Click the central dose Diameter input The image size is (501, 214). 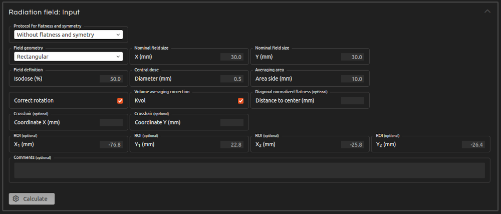click(232, 79)
